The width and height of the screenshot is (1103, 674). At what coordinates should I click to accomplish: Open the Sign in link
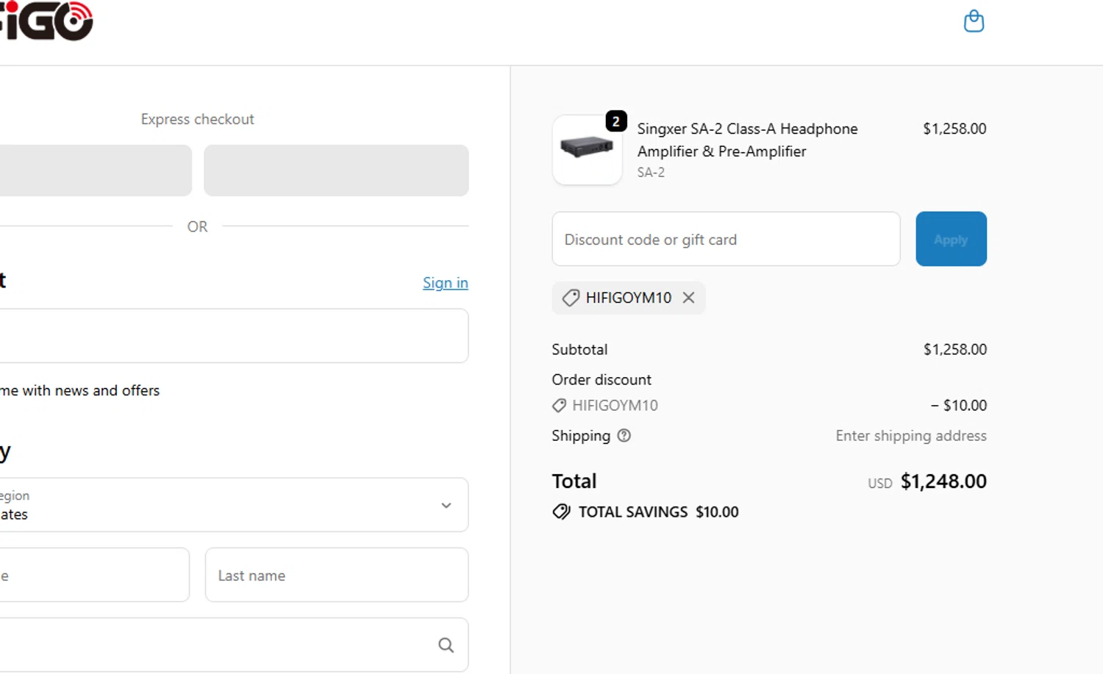[446, 283]
